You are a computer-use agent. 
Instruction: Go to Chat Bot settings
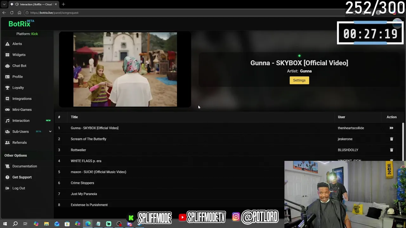(x=19, y=66)
